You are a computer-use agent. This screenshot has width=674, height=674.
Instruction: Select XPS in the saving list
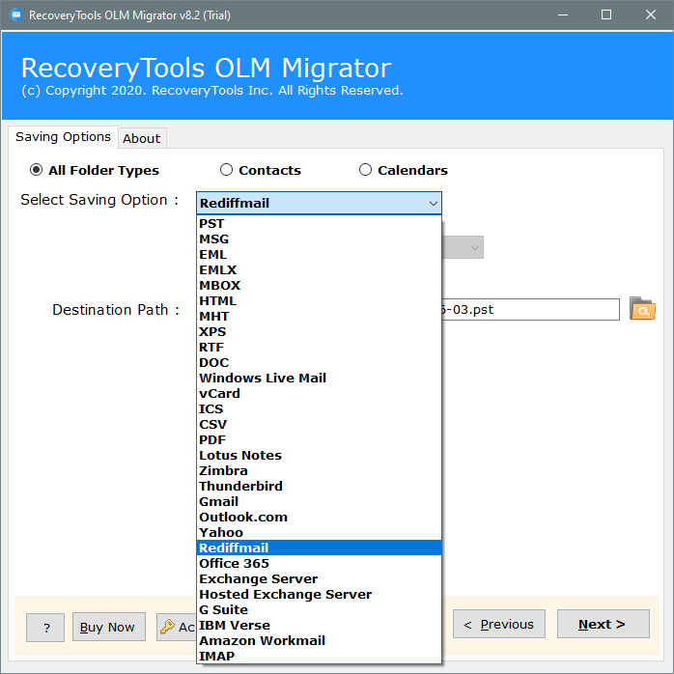click(319, 332)
